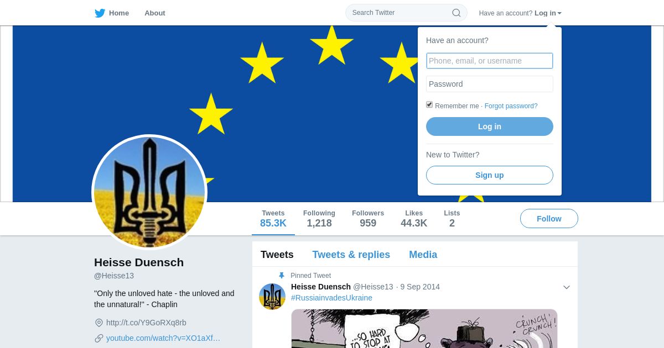The height and width of the screenshot is (348, 664).
Task: Click the chain link icon beside youtube URL
Action: (99, 338)
